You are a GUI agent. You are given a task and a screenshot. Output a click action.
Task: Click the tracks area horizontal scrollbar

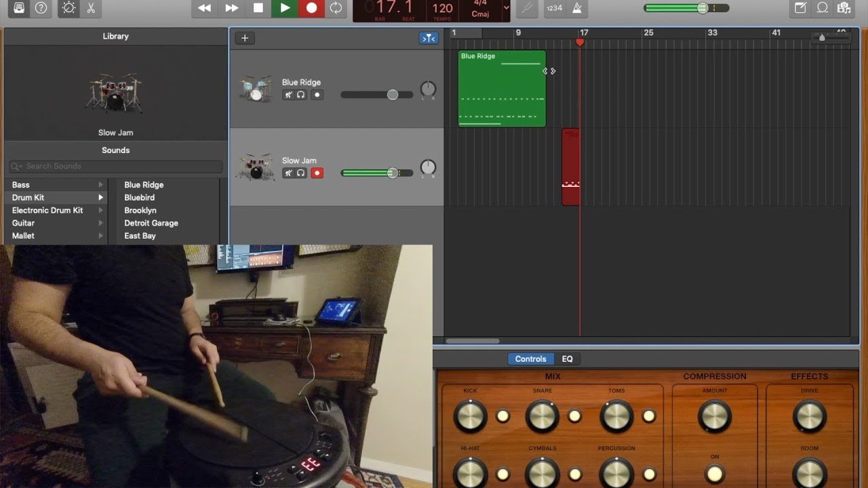point(473,341)
